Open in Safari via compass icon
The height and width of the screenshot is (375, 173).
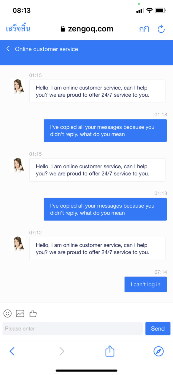tap(159, 351)
